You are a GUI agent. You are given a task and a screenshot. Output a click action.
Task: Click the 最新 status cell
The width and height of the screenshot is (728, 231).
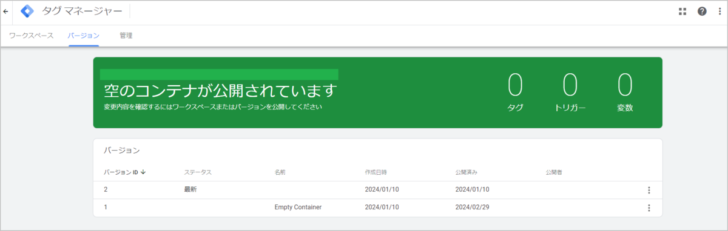click(190, 190)
